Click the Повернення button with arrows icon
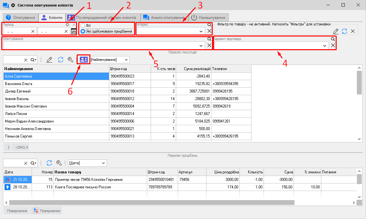This screenshot has width=366, height=219. click(46, 211)
